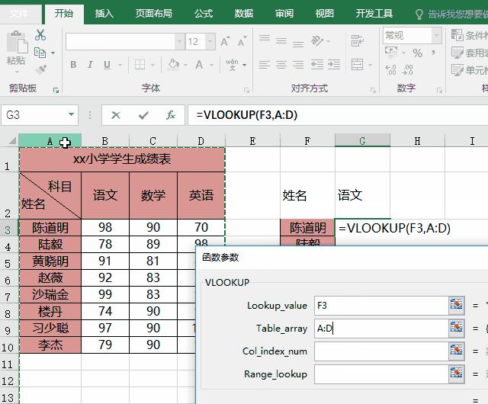Open the 文件 tab
This screenshot has height=404, width=488.
pos(19,14)
